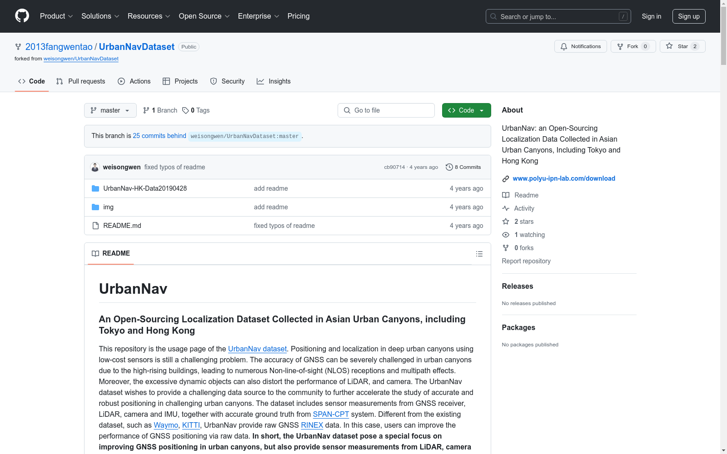Open the fixed typos of readme commit message

pyautogui.click(x=174, y=167)
